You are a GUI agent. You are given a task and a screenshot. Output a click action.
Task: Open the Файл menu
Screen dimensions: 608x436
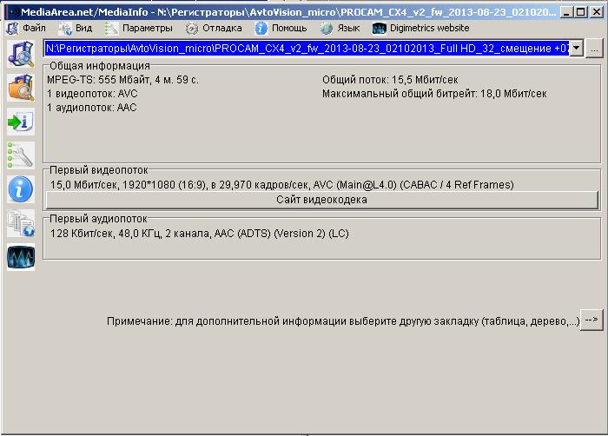click(x=27, y=28)
